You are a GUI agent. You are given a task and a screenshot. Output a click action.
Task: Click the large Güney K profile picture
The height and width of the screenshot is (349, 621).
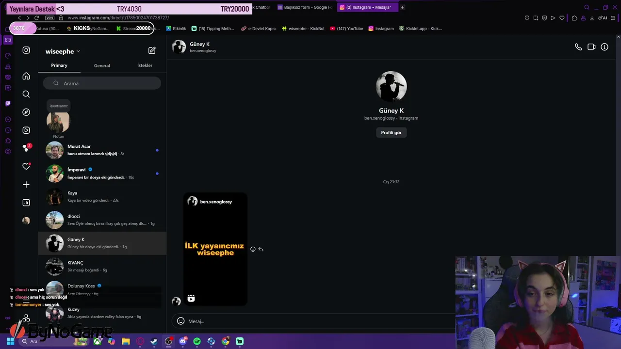pyautogui.click(x=391, y=86)
